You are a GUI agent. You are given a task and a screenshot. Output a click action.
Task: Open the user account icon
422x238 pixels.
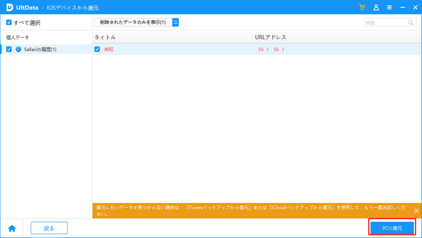376,7
